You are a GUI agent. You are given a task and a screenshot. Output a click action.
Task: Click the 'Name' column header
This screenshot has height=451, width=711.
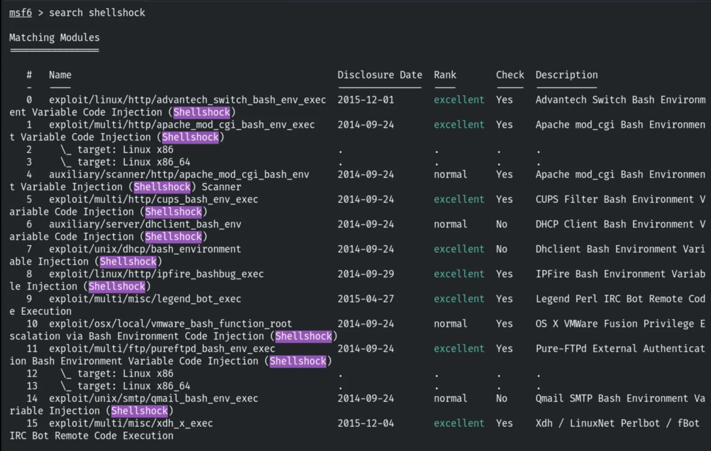[60, 75]
